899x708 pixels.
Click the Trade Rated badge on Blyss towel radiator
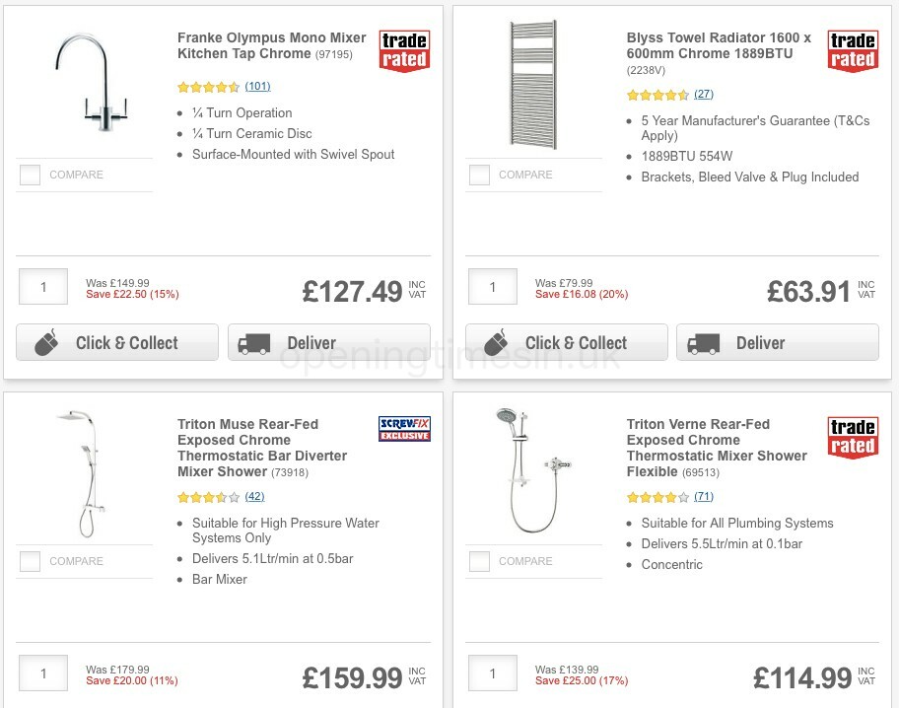853,50
